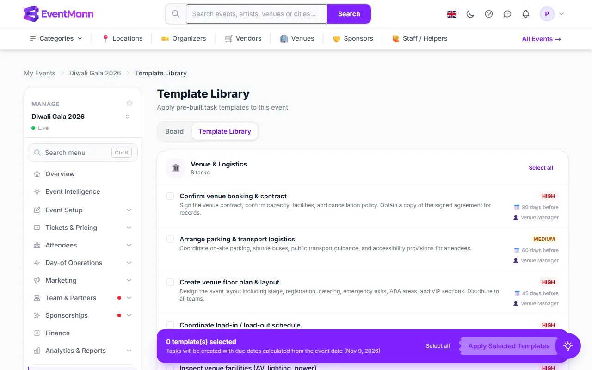This screenshot has height=370, width=592.
Task: Click the Search menu field
Action: [x=83, y=153]
